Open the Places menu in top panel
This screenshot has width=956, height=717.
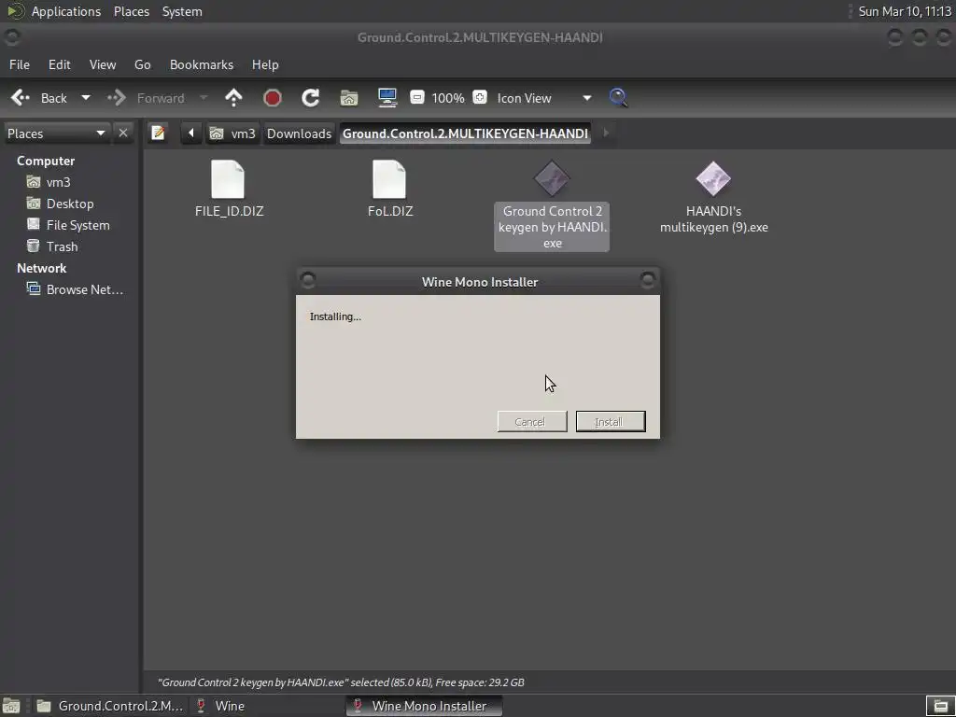[x=132, y=11]
